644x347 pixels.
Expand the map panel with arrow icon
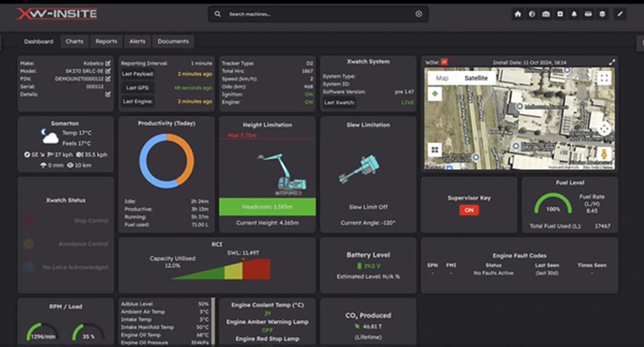612,62
